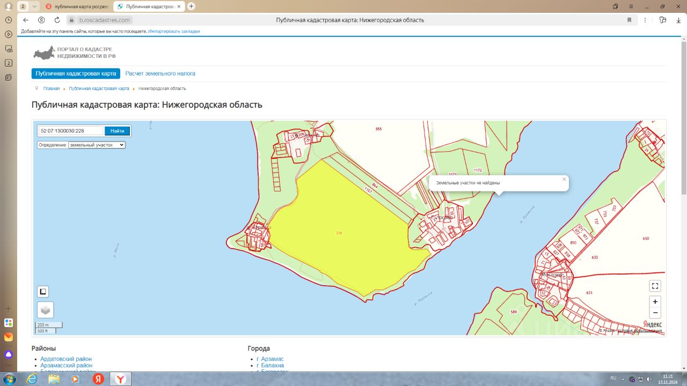Open the orange mail sidebar icon

point(9,337)
